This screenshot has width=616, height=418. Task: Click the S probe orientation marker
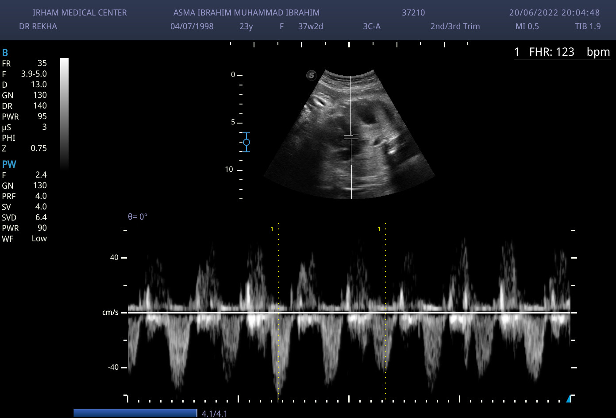[311, 75]
